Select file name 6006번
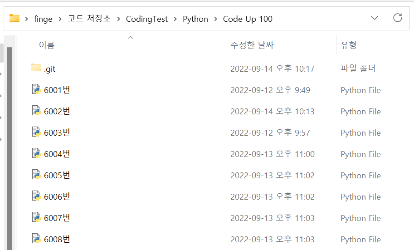The width and height of the screenshot is (414, 250). [57, 196]
